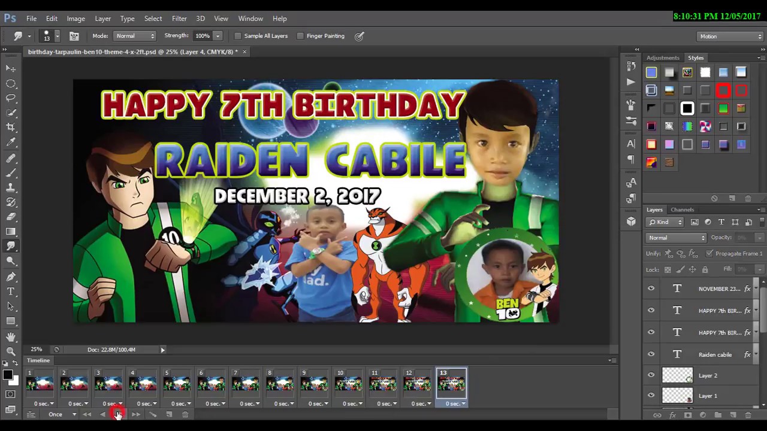This screenshot has height=431, width=767.
Task: Enable Finger Painting checkbox
Action: pyautogui.click(x=300, y=36)
